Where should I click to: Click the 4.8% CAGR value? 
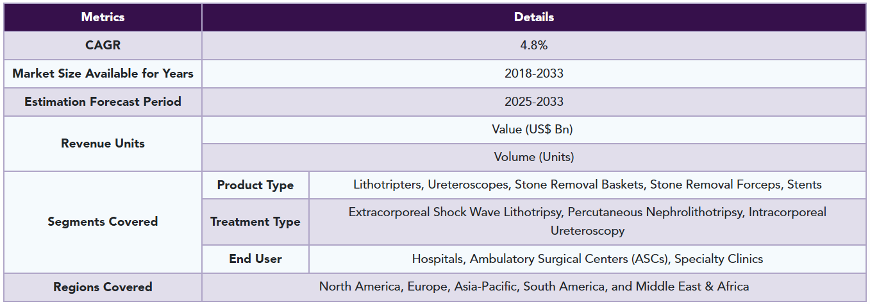534,46
